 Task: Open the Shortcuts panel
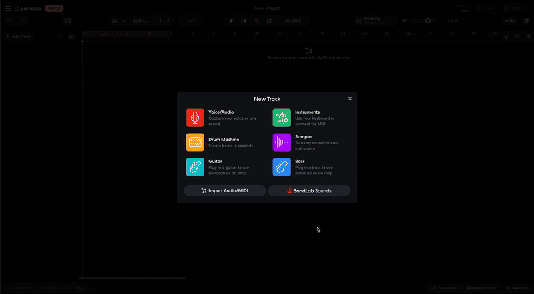click(517, 288)
